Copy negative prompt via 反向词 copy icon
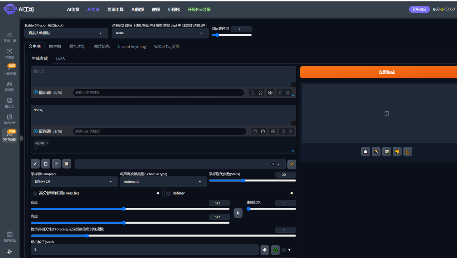Screen dimensions: 457x258 283,131
